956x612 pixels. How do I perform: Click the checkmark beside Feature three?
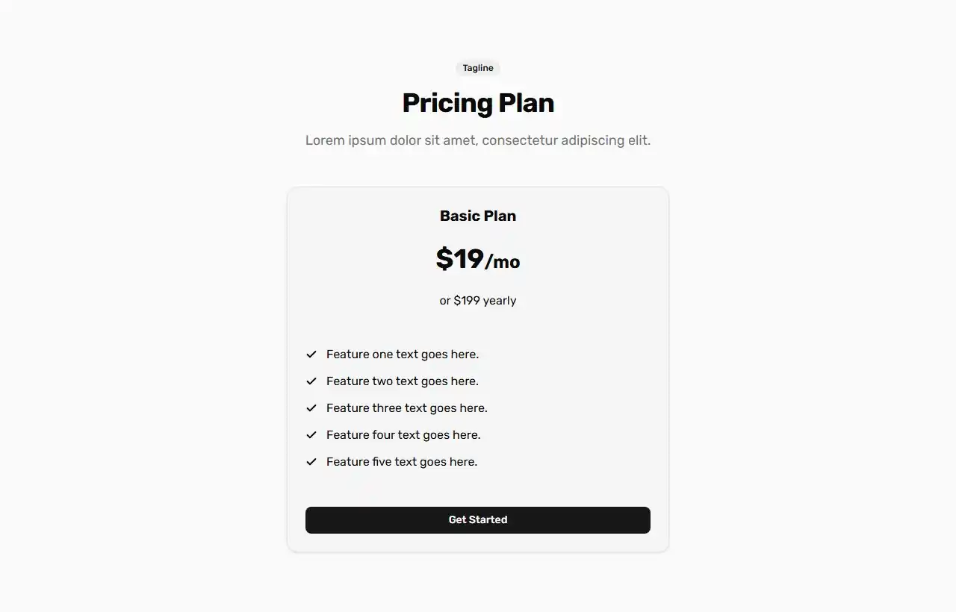click(x=311, y=408)
